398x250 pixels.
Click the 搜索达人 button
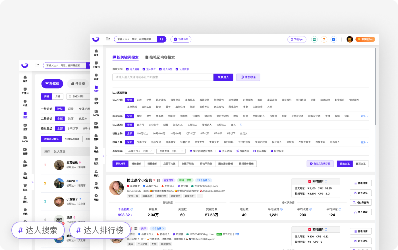[x=223, y=77]
